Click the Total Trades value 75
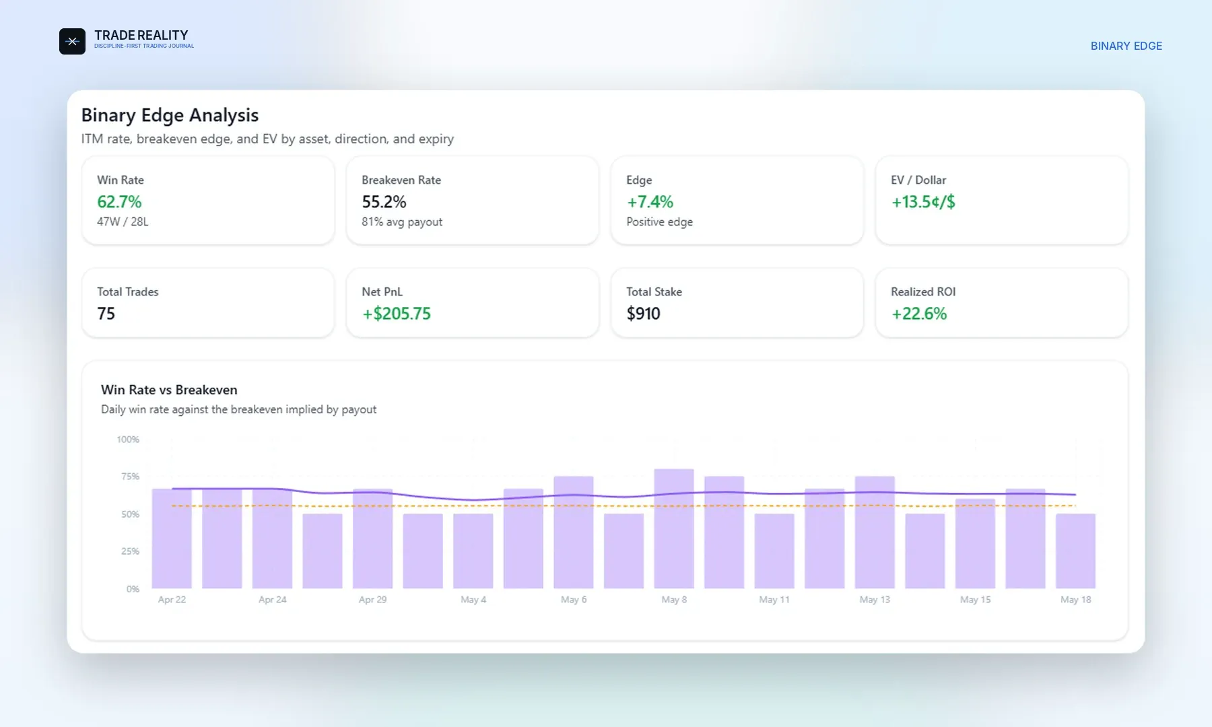 tap(106, 314)
